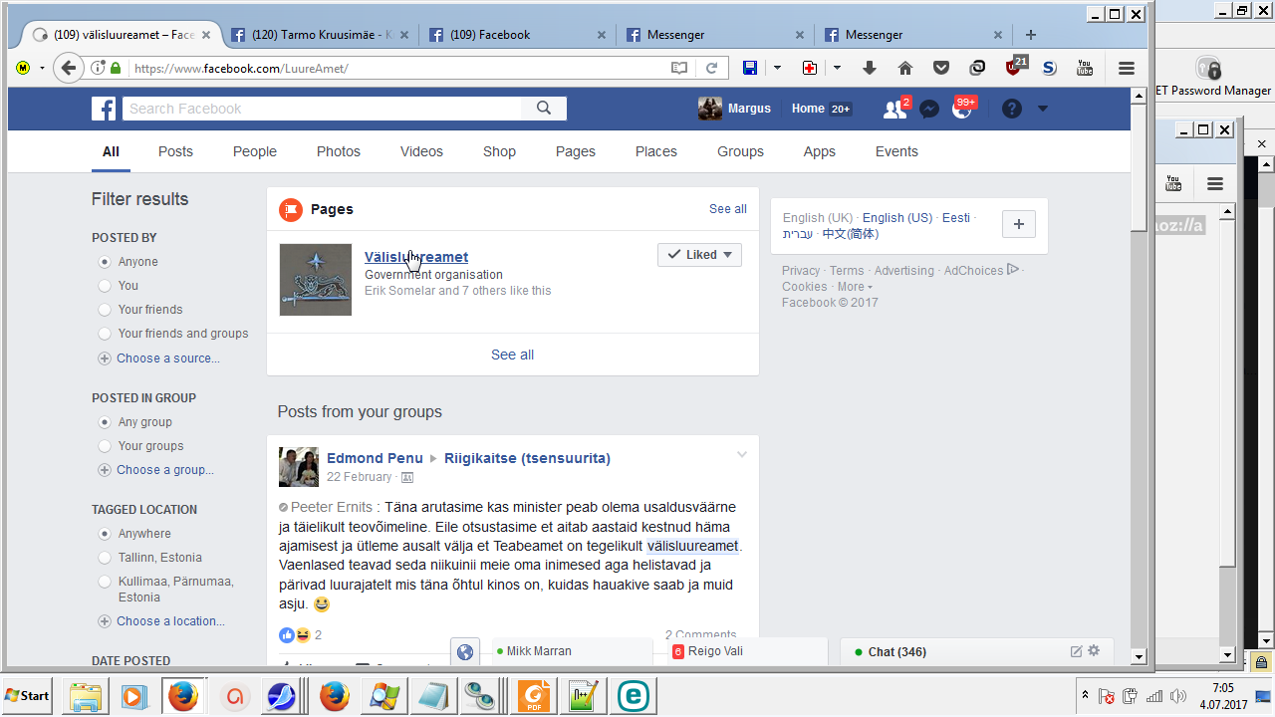Select the Your groups radio option
The image size is (1275, 717).
coord(105,446)
